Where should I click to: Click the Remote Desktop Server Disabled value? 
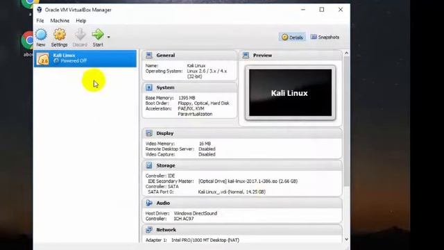(x=207, y=149)
